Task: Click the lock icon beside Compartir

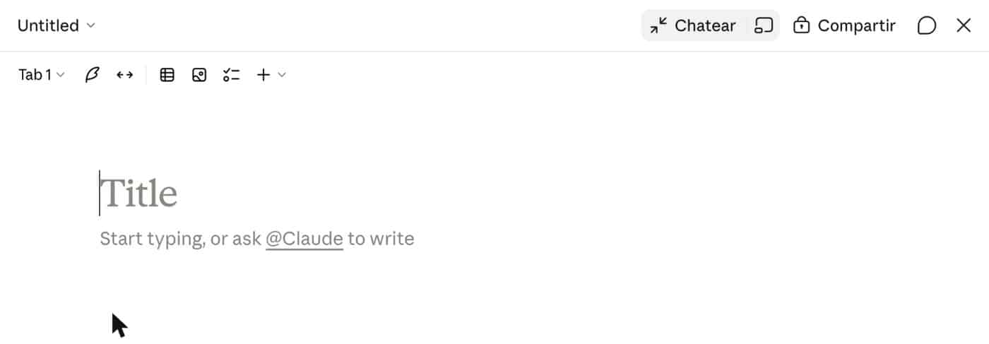Action: (x=801, y=26)
